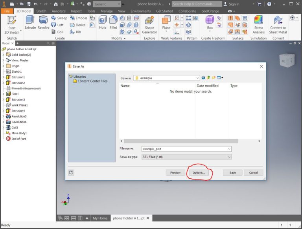Open the Shape Generator

(149, 21)
